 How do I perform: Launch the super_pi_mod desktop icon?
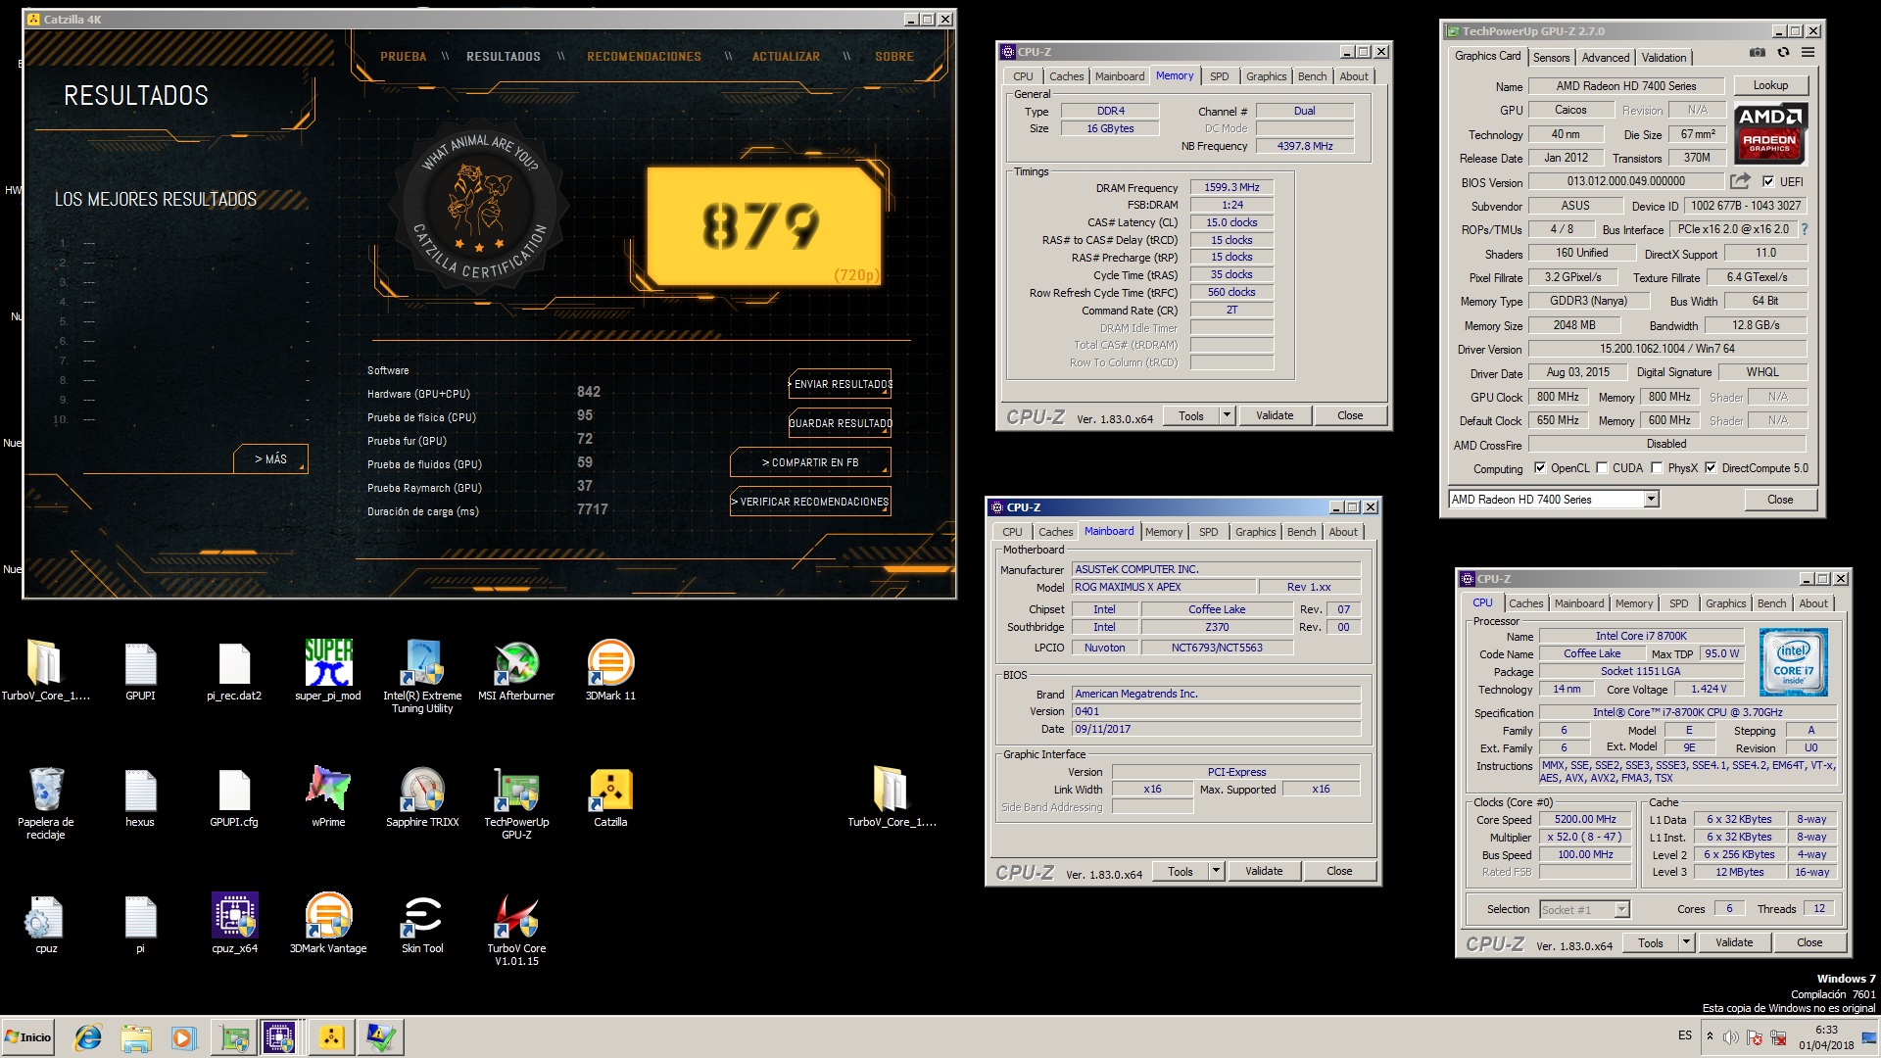pos(328,671)
